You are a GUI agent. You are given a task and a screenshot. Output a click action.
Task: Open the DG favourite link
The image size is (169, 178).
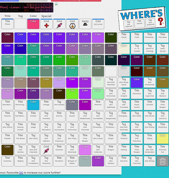coord(21,173)
